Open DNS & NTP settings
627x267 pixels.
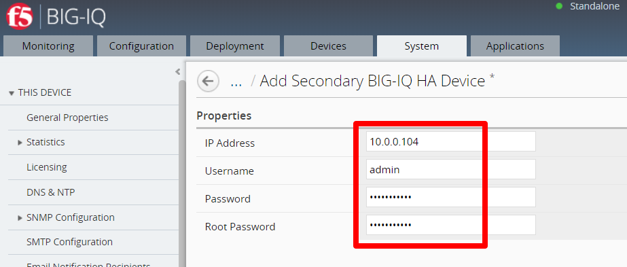pos(51,192)
